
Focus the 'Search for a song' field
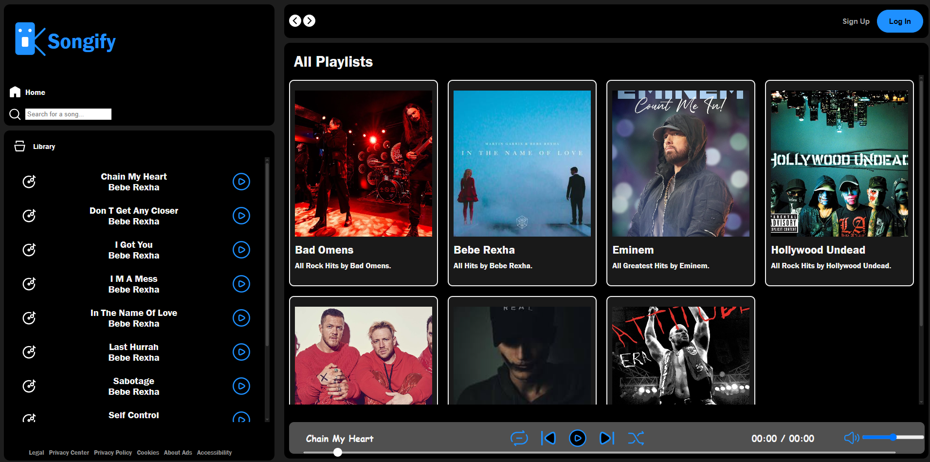pyautogui.click(x=68, y=114)
